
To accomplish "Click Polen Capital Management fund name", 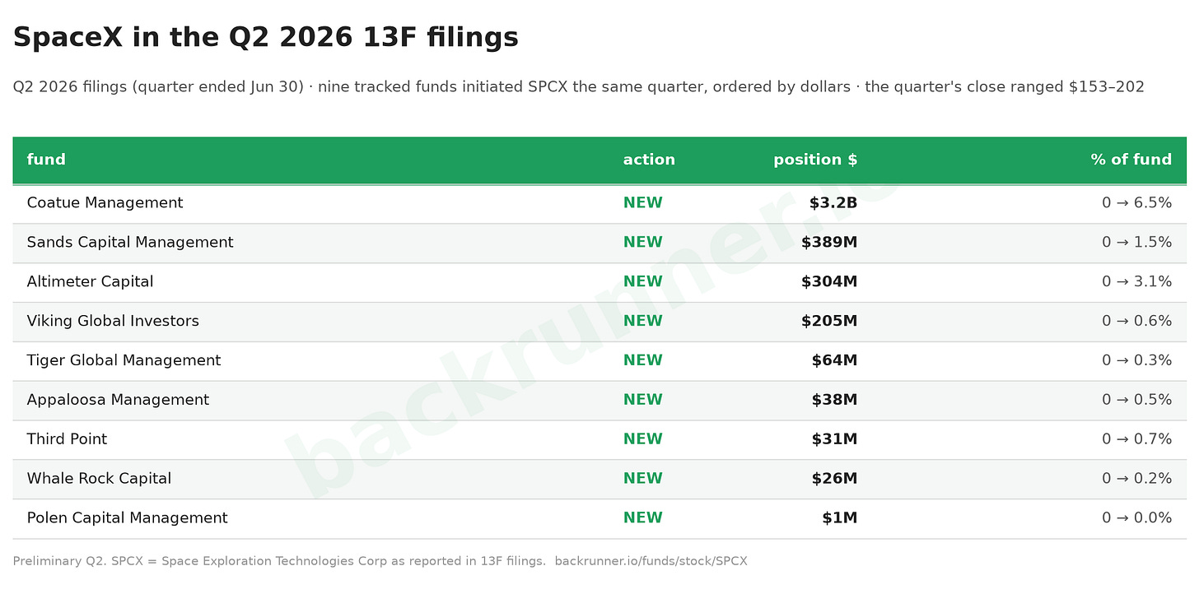I will [128, 518].
